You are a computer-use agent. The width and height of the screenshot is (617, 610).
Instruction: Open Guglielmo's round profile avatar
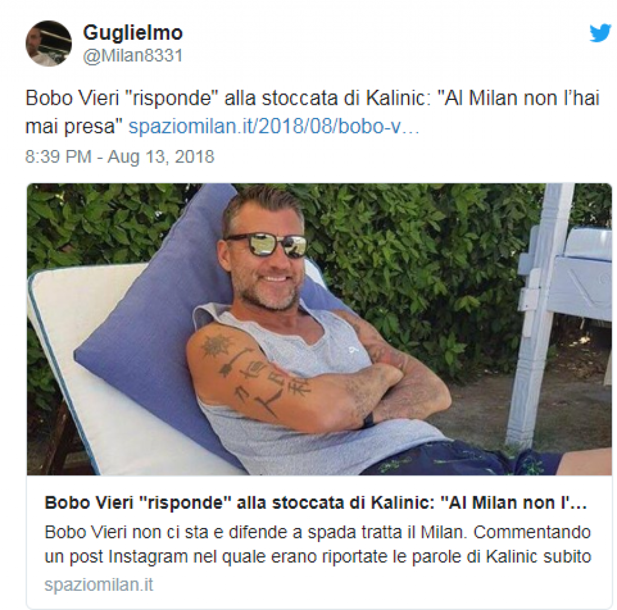(48, 43)
